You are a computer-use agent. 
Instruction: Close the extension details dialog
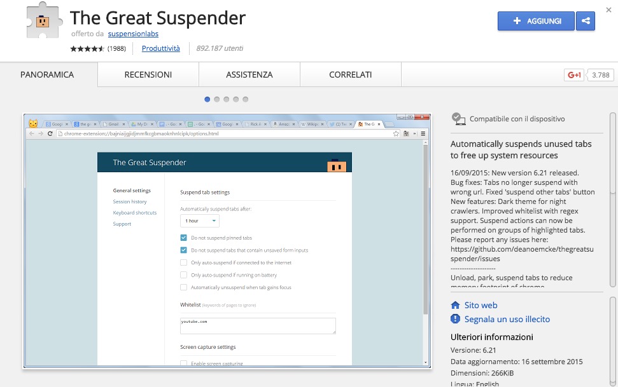click(609, 11)
